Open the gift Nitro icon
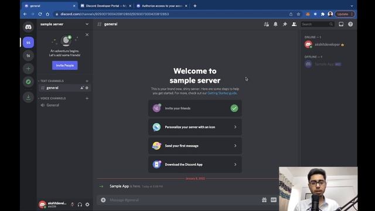 click(x=264, y=200)
